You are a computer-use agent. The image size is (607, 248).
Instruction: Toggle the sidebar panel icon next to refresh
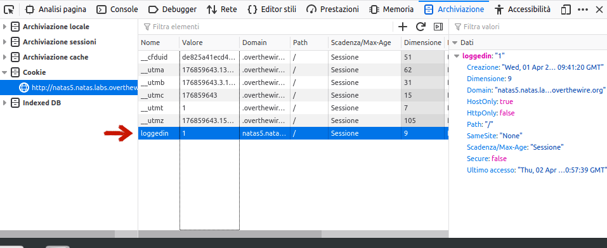(x=438, y=27)
